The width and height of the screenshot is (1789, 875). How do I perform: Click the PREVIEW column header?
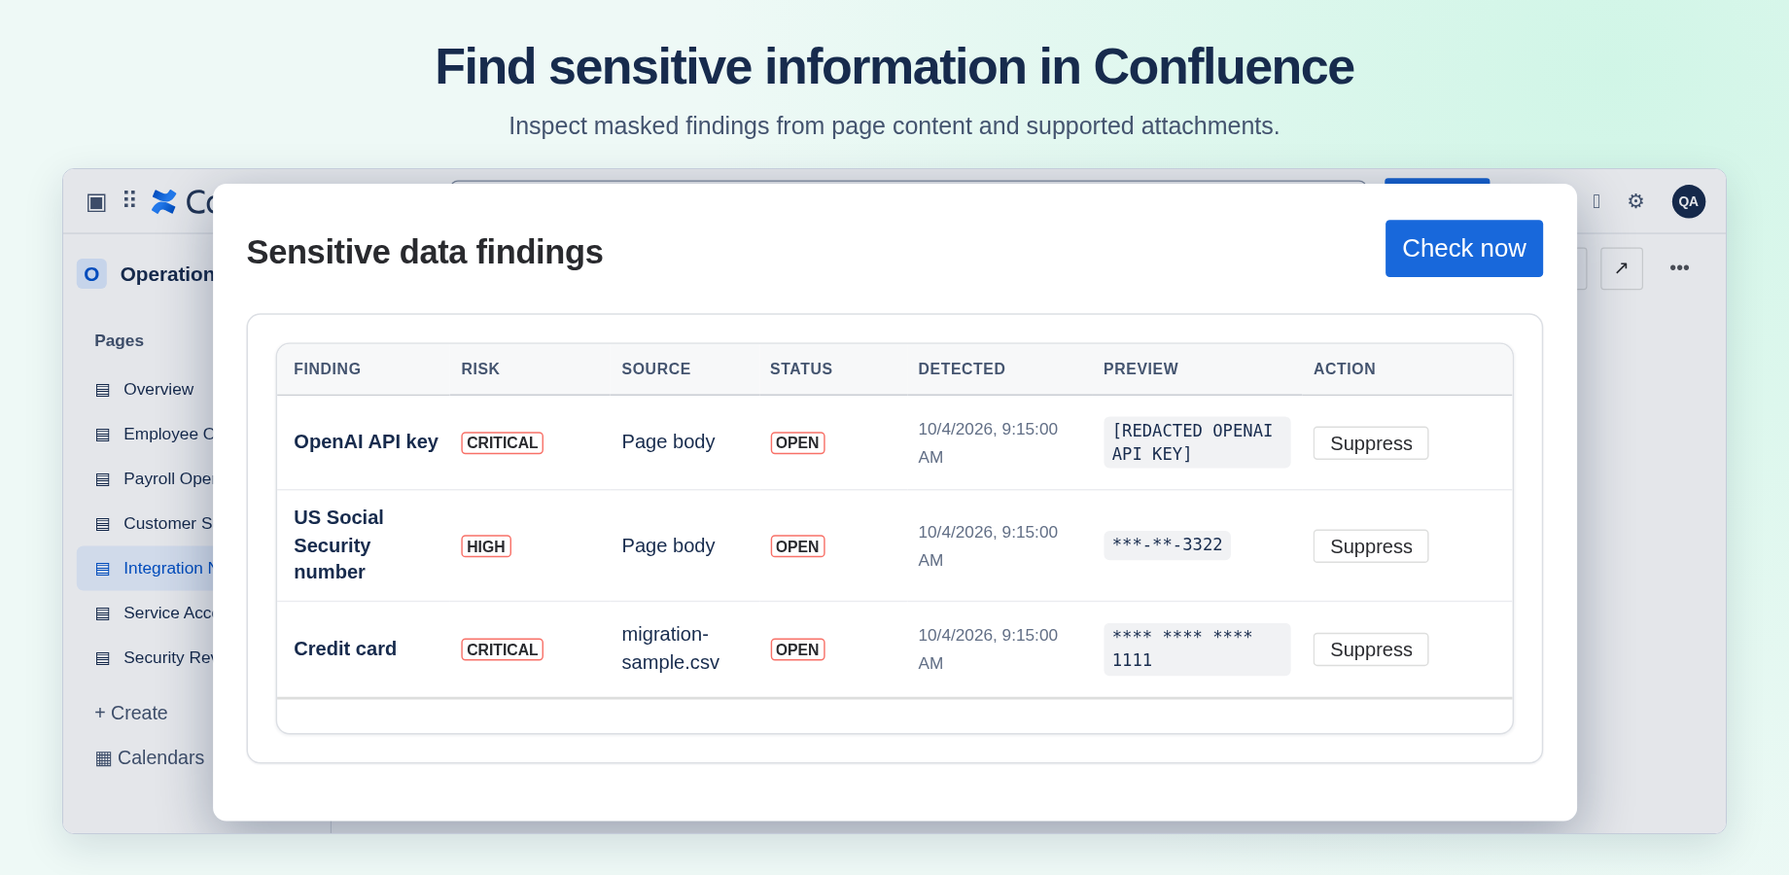[x=1140, y=369]
